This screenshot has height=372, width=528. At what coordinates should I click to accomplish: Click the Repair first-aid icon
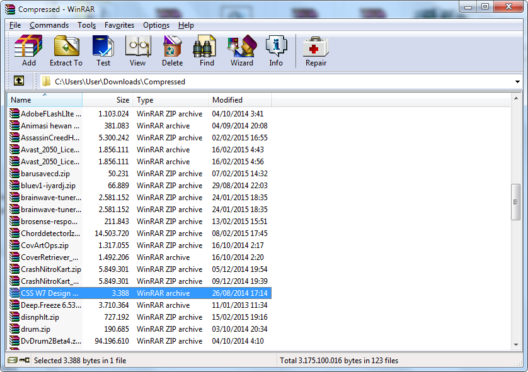click(x=316, y=50)
